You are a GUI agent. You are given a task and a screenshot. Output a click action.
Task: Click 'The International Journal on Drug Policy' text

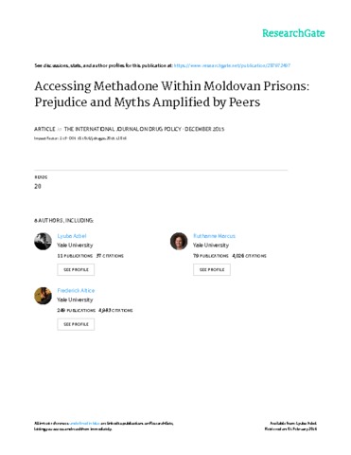point(123,129)
